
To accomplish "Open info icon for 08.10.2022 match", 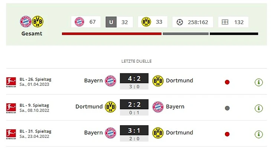I will pyautogui.click(x=258, y=108).
